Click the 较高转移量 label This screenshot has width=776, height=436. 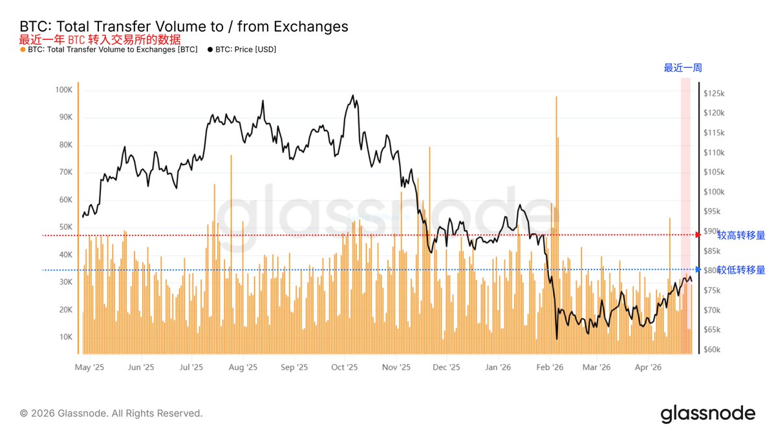coord(741,236)
